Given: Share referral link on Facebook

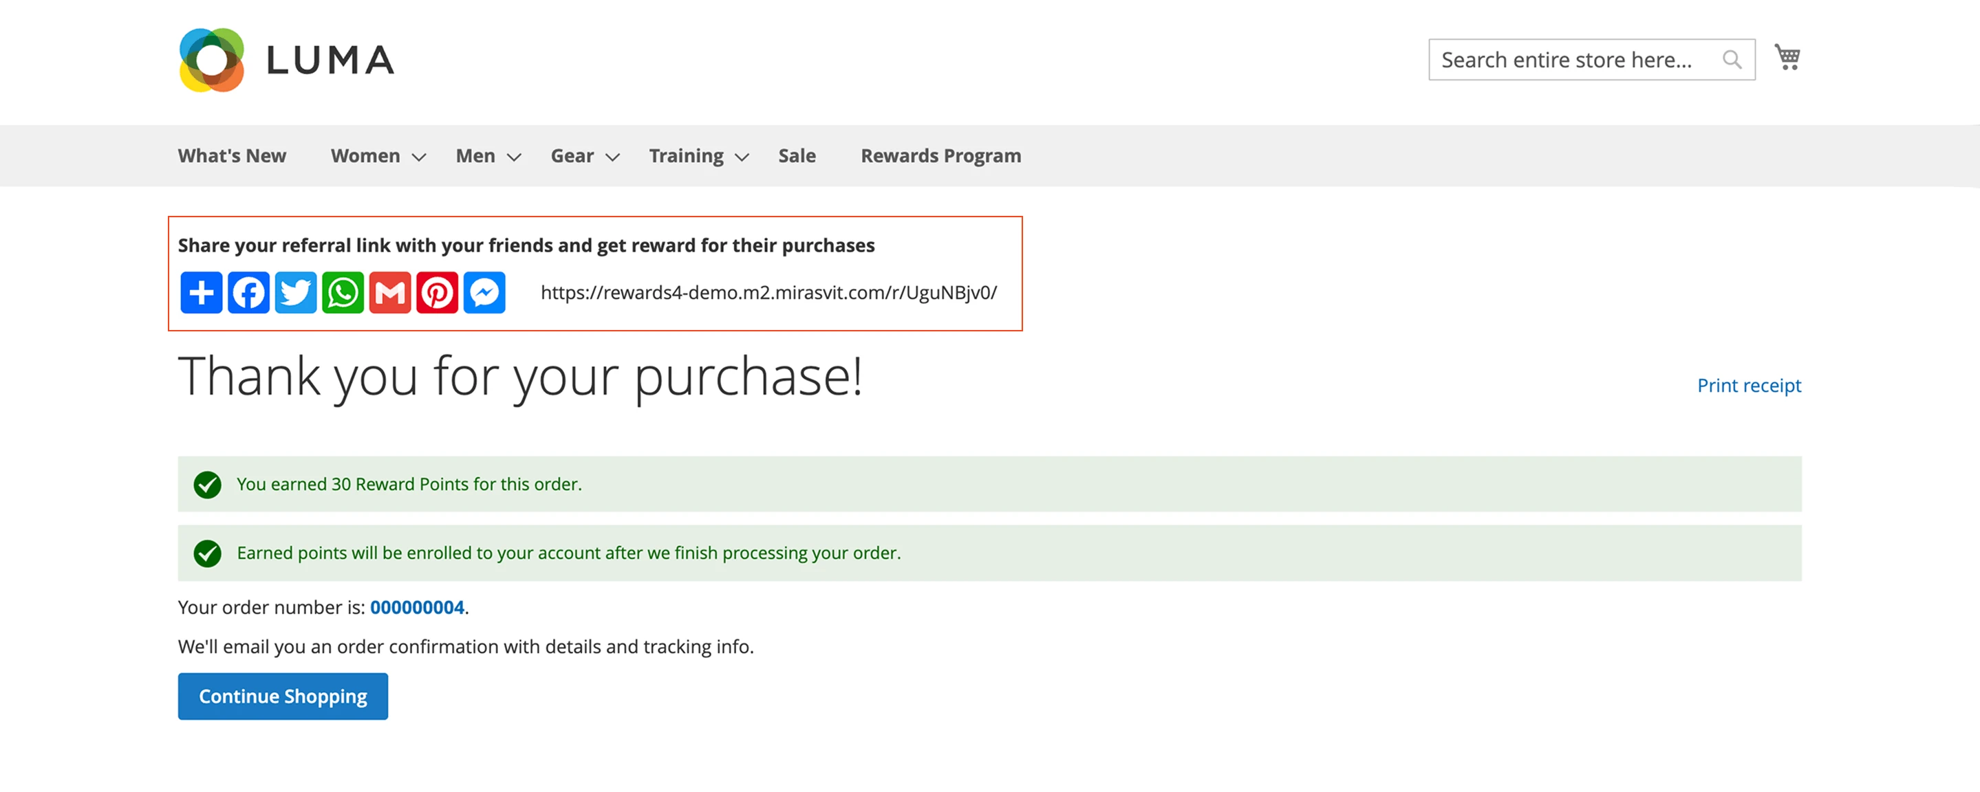Looking at the screenshot, I should point(248,293).
